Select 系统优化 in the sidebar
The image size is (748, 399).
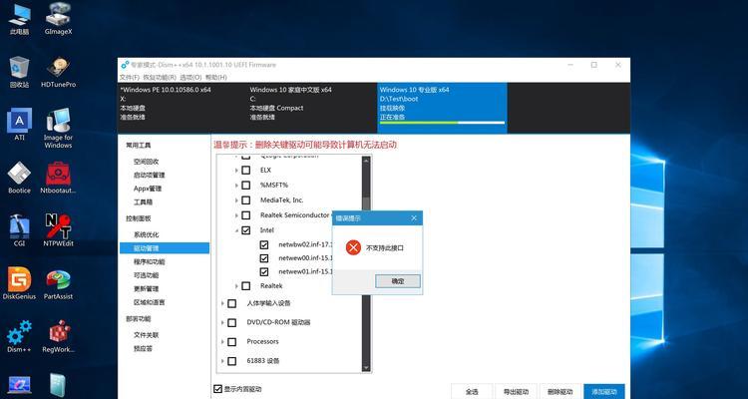click(x=146, y=234)
